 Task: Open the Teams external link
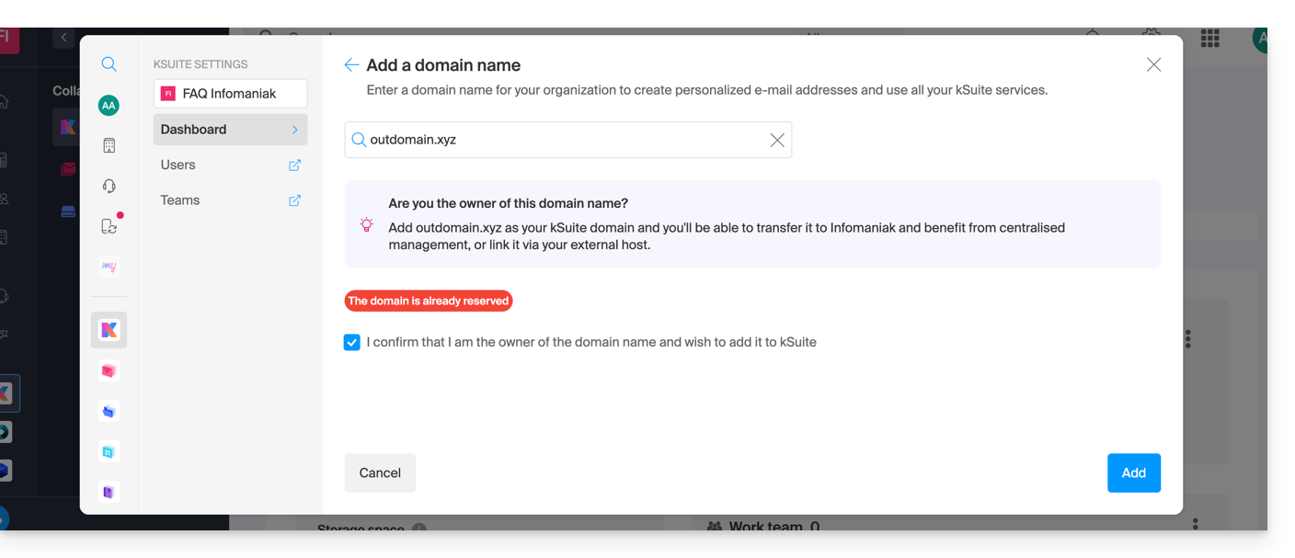tap(294, 200)
